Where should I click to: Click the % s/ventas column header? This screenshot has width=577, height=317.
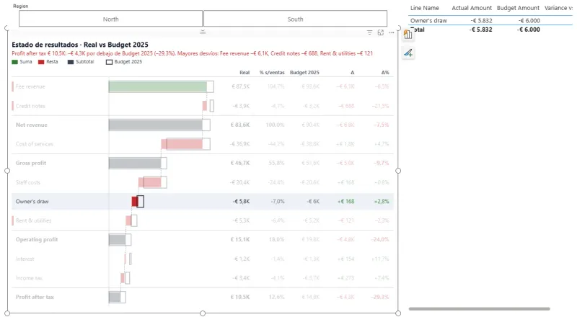pyautogui.click(x=272, y=73)
